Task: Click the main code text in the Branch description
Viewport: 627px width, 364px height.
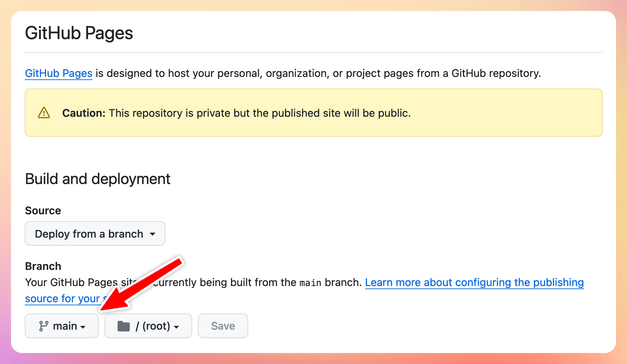Action: tap(310, 282)
